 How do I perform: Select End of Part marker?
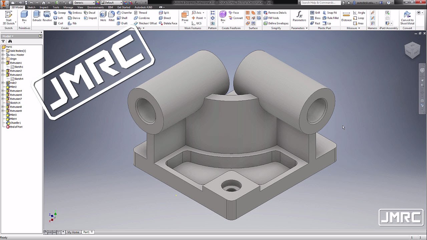pyautogui.click(x=14, y=127)
